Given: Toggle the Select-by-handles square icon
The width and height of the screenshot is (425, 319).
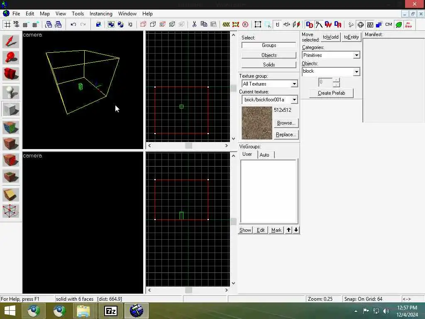Looking at the screenshot, I should [x=258, y=25].
